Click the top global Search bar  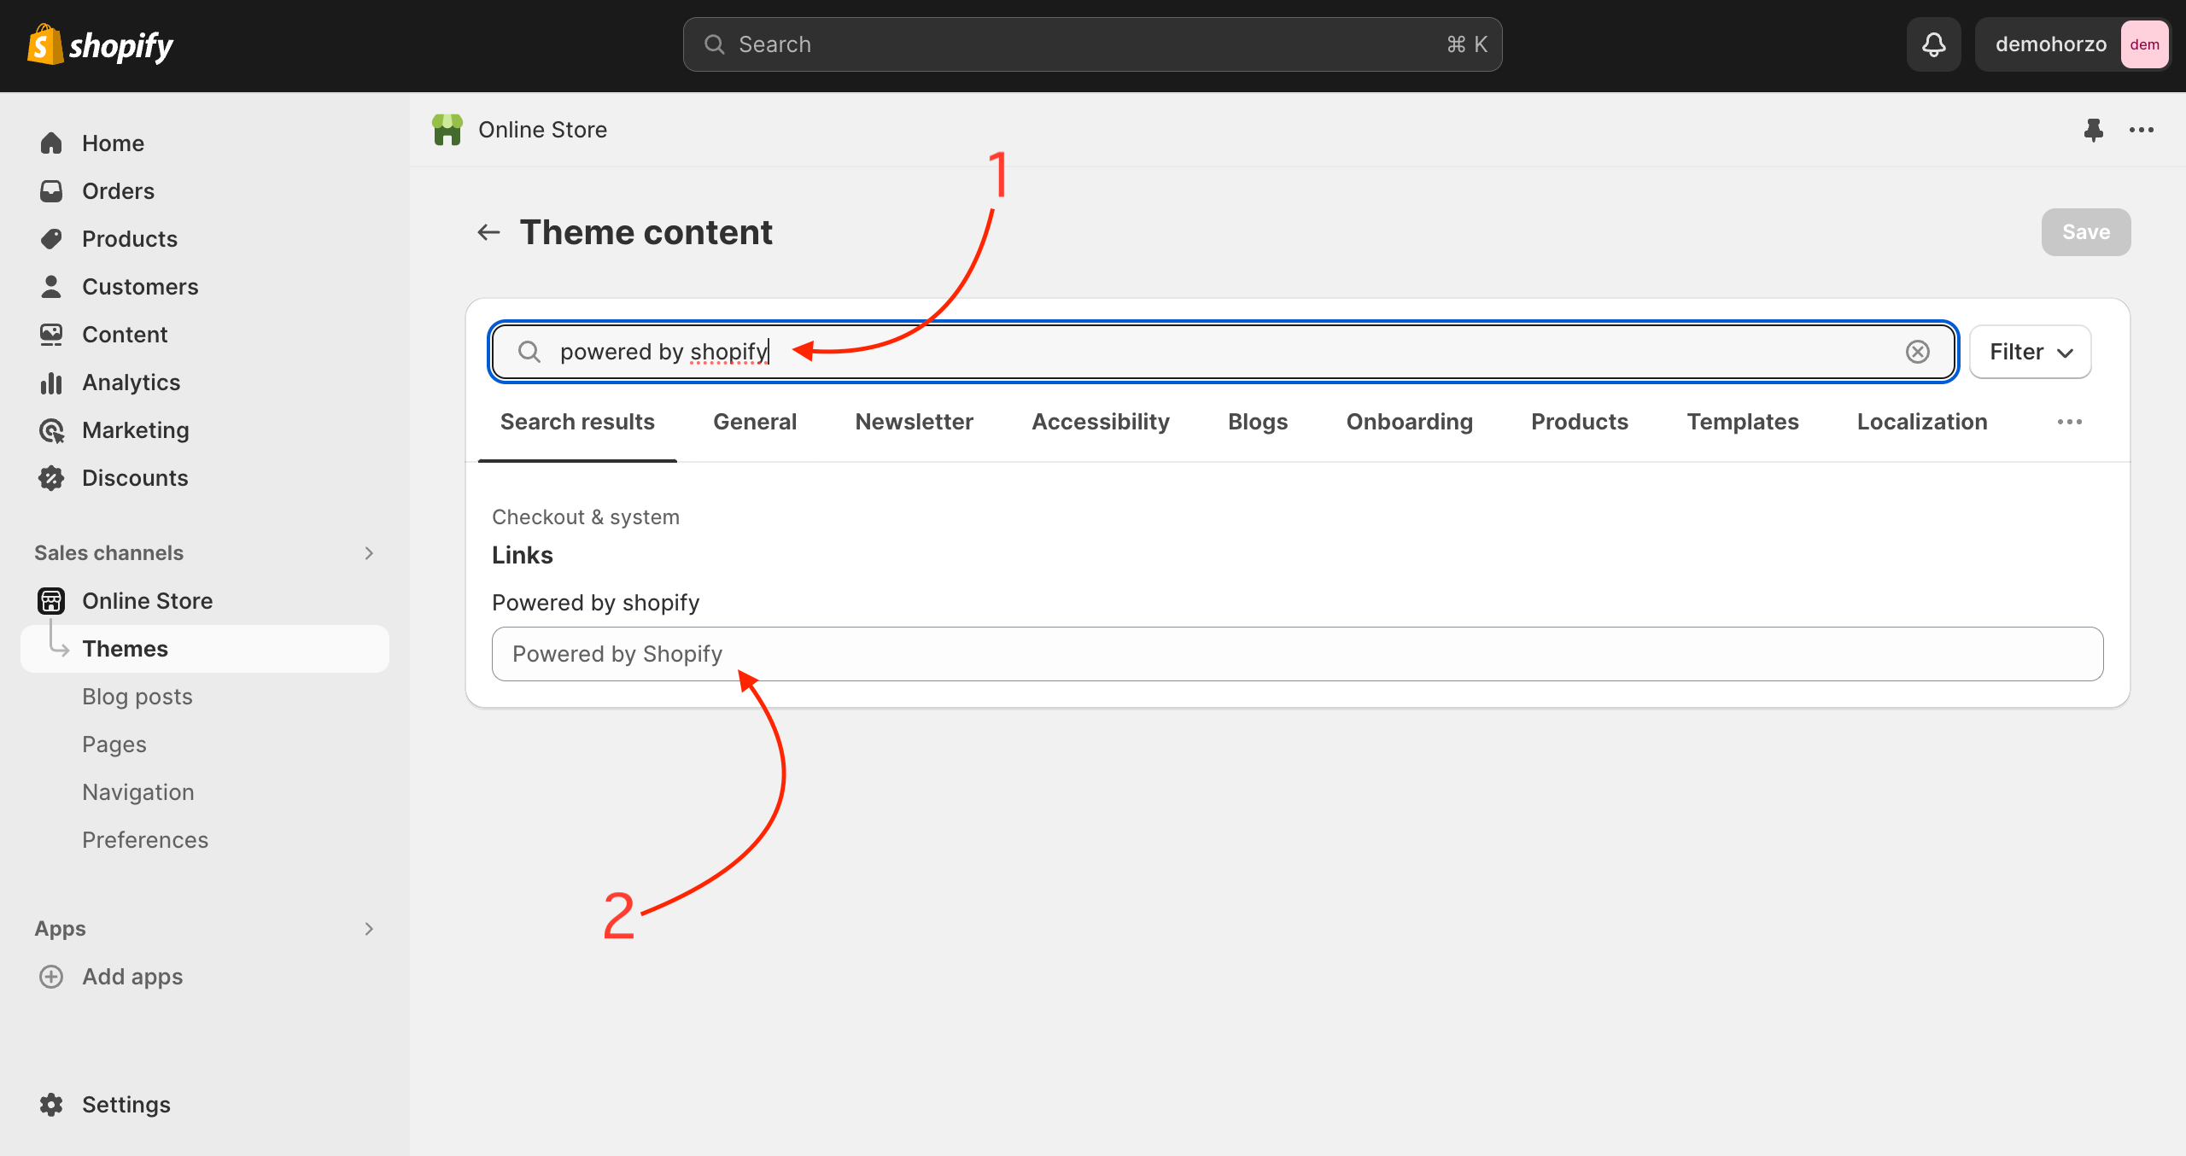[x=1091, y=44]
